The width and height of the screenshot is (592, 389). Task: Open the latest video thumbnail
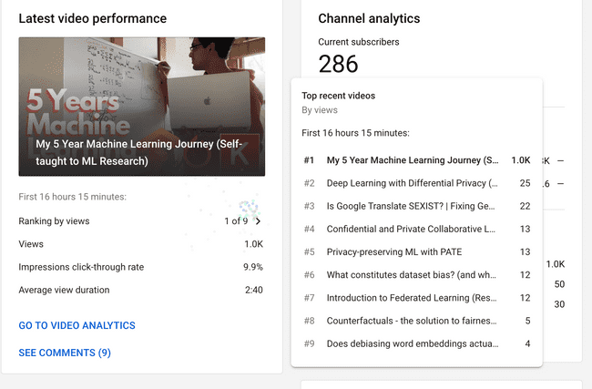coord(141,107)
